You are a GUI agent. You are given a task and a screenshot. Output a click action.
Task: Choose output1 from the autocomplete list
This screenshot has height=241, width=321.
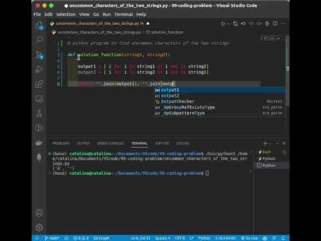point(219,90)
